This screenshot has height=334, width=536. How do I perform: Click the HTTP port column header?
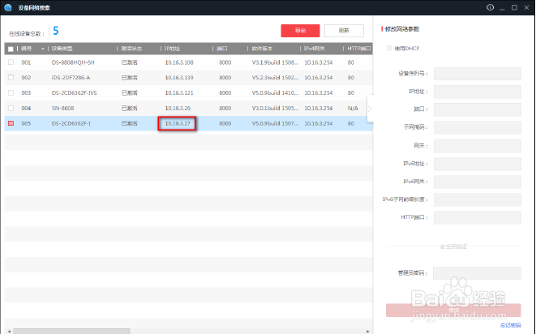click(359, 49)
